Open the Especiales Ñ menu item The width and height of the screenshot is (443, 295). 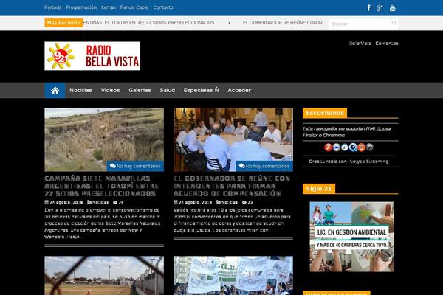[201, 90]
